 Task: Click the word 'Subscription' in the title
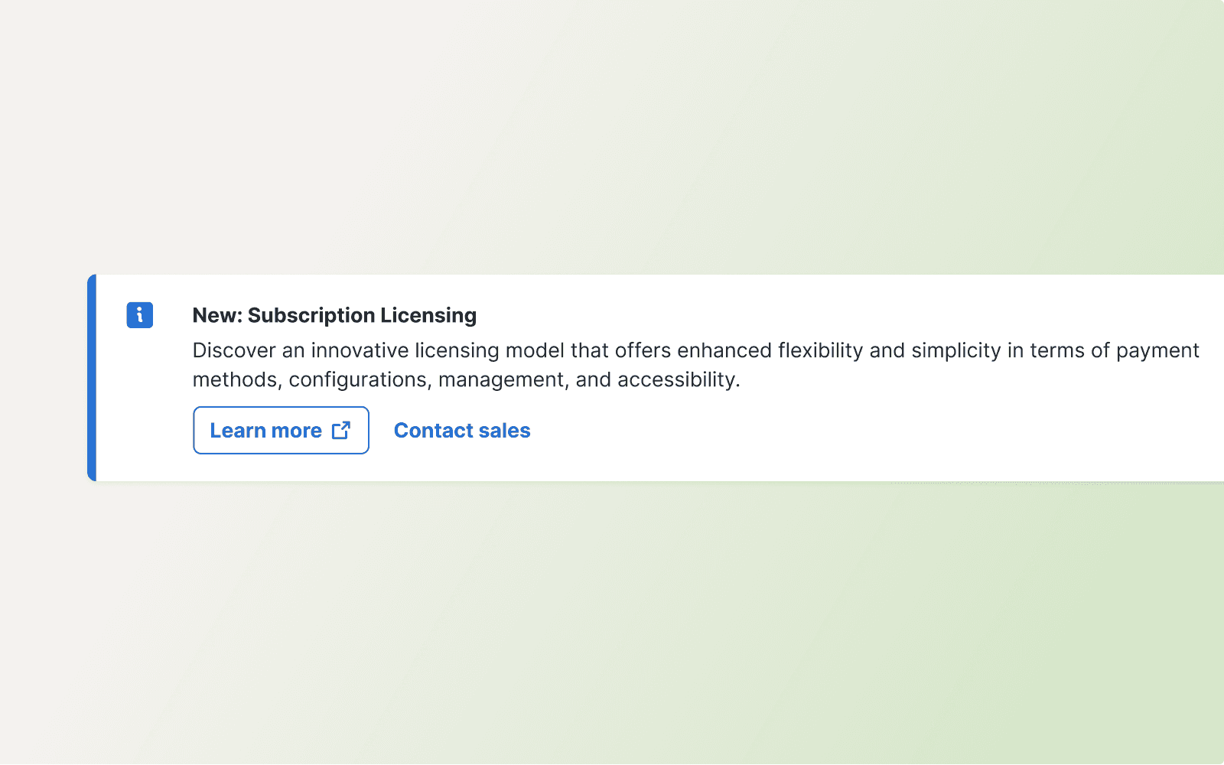pos(311,315)
